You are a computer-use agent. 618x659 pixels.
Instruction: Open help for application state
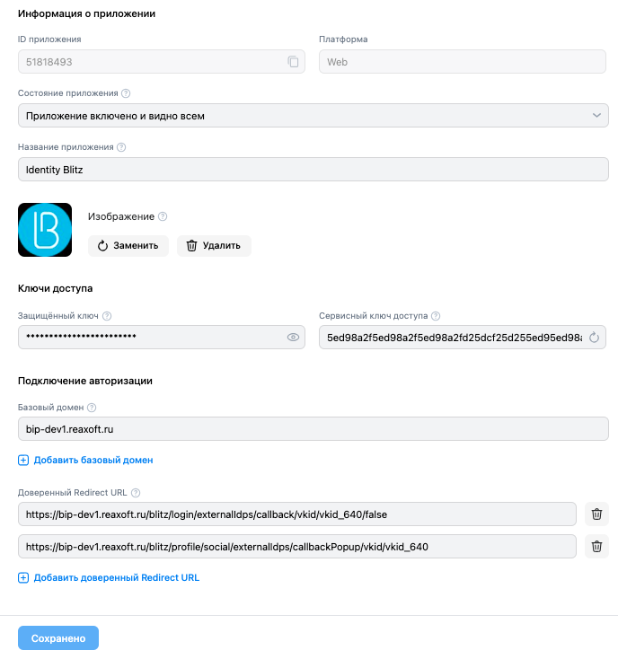126,93
